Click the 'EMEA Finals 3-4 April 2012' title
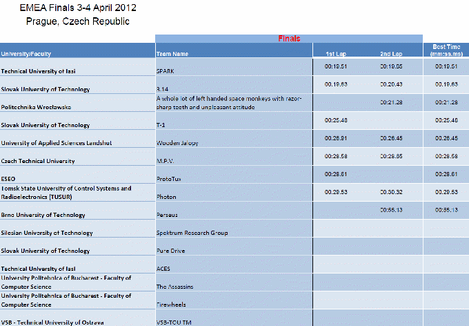 point(78,8)
